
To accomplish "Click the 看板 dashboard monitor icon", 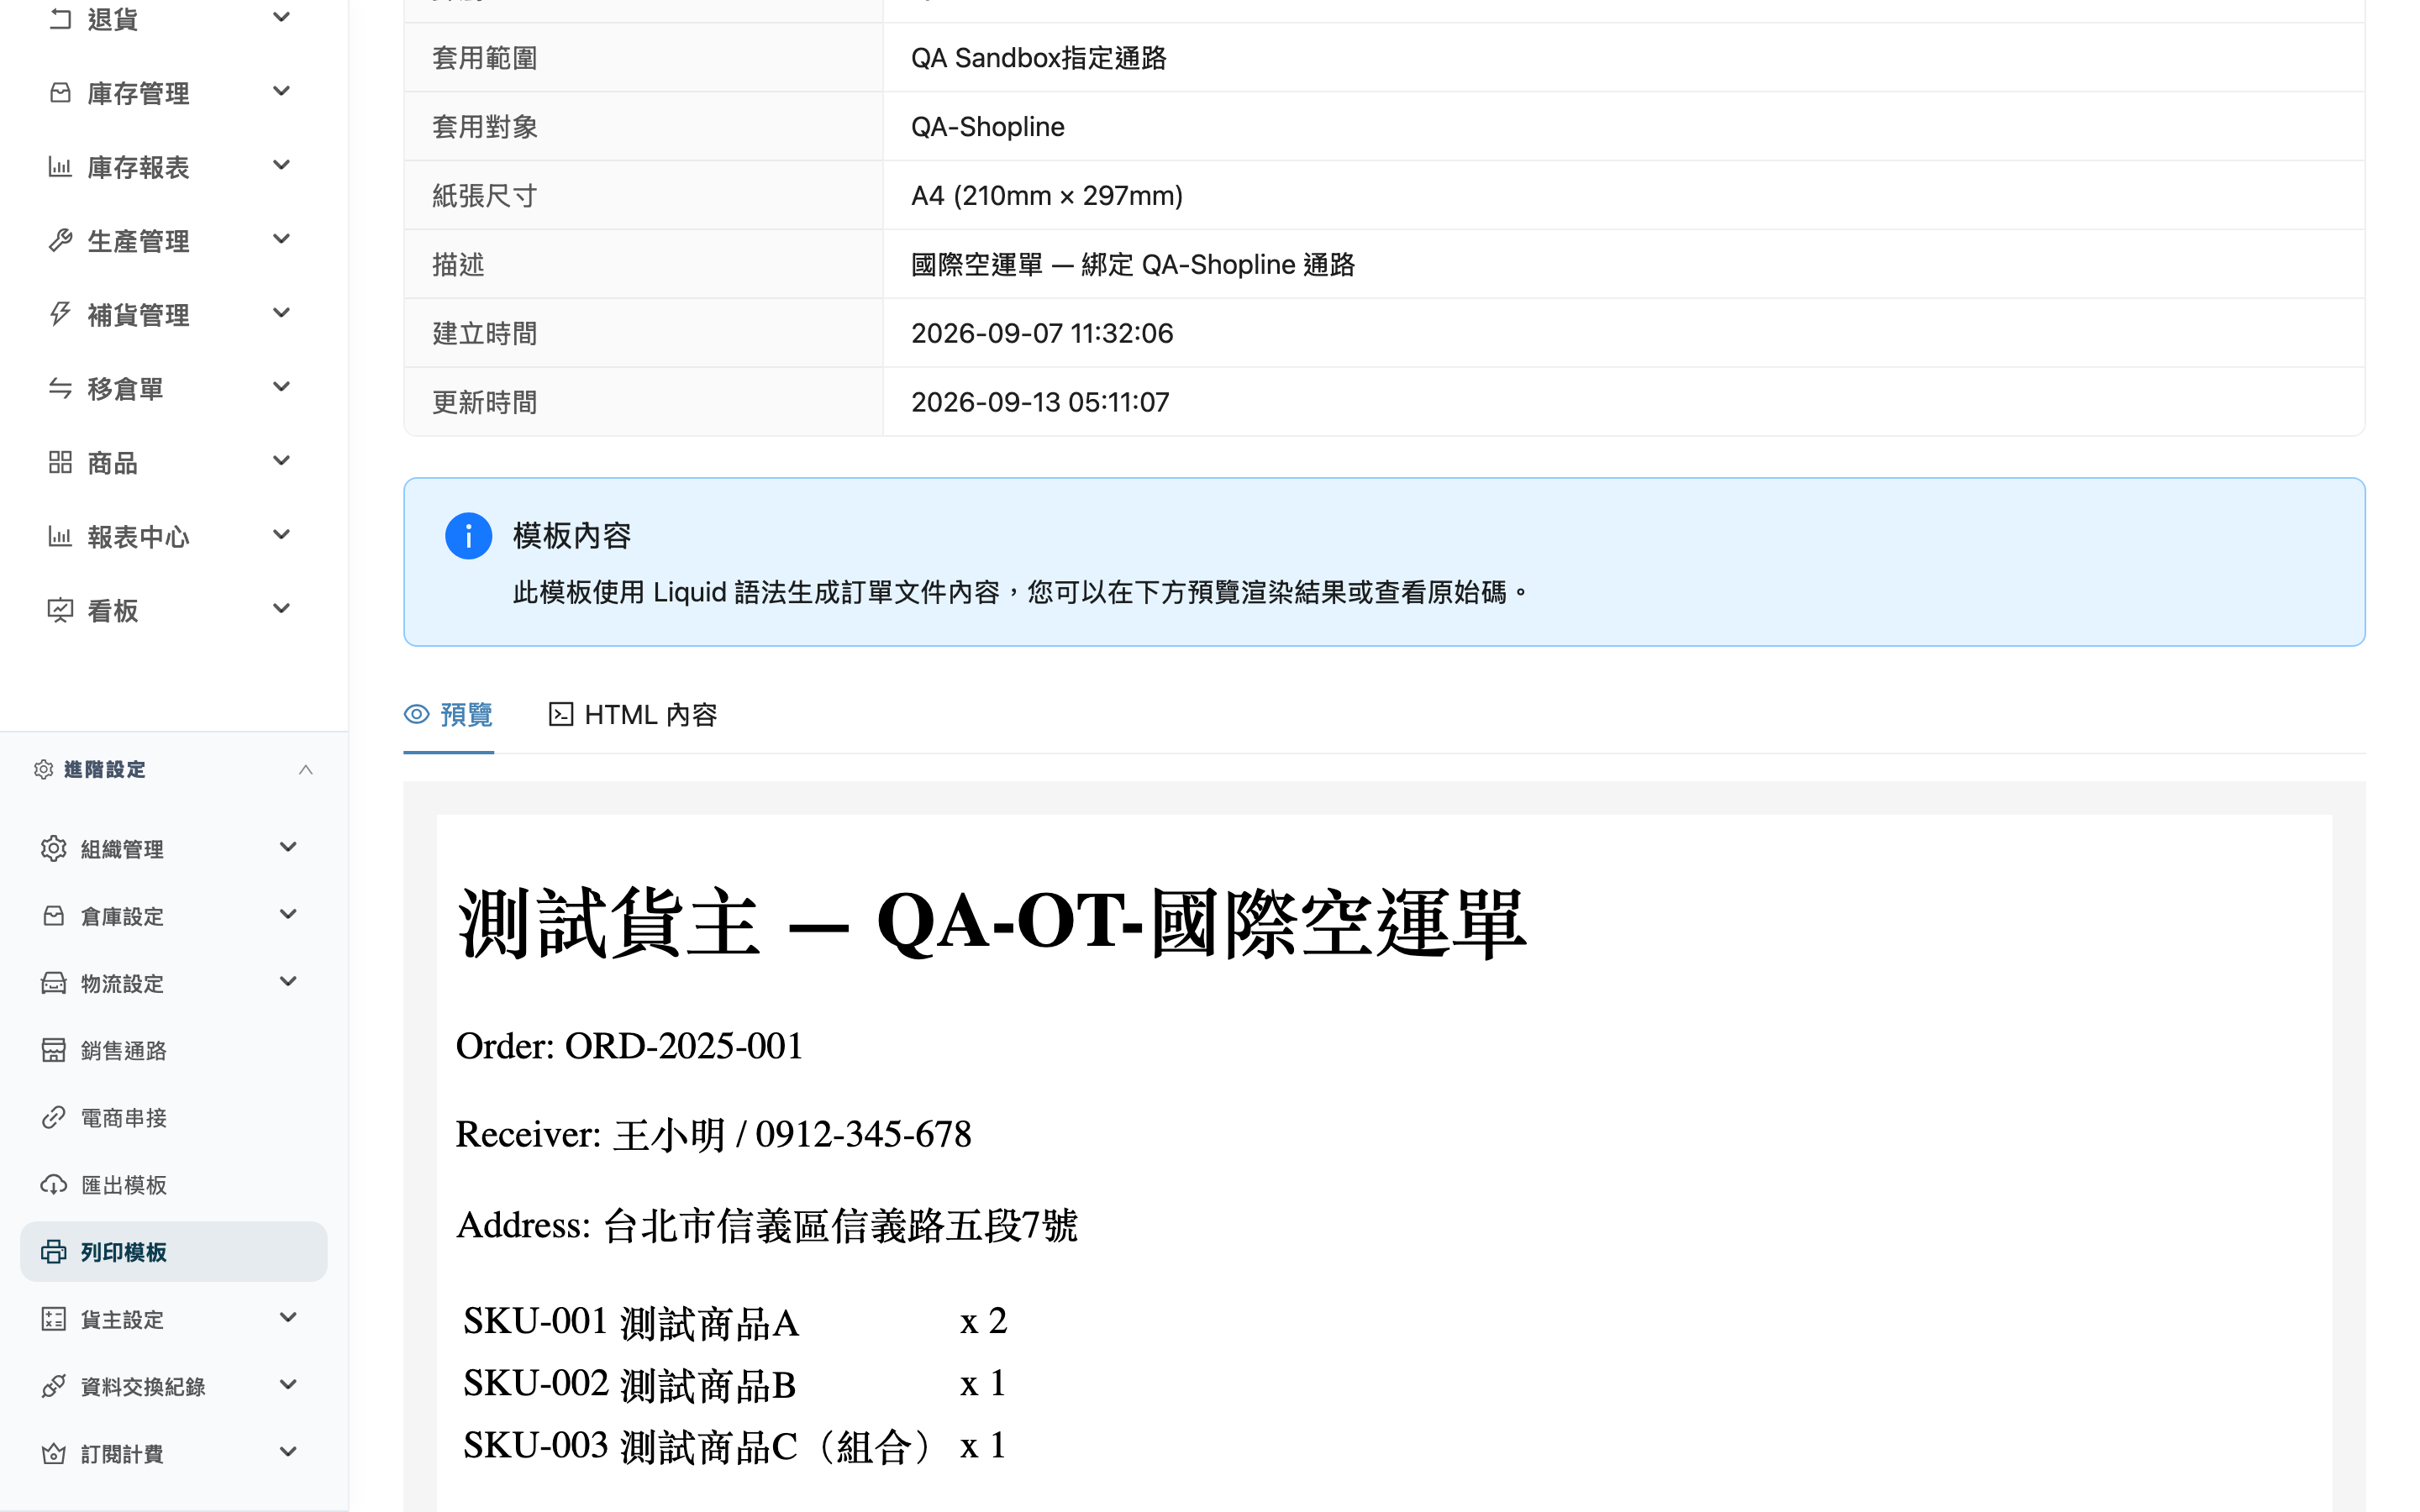I will click(60, 610).
